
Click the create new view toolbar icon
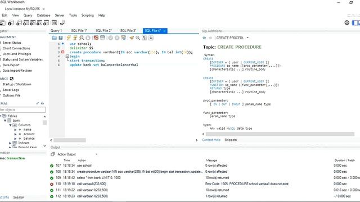point(33,22)
